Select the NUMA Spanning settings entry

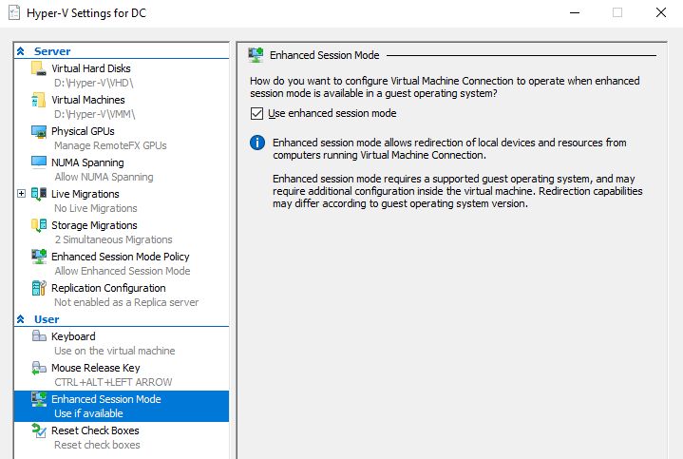click(x=87, y=163)
